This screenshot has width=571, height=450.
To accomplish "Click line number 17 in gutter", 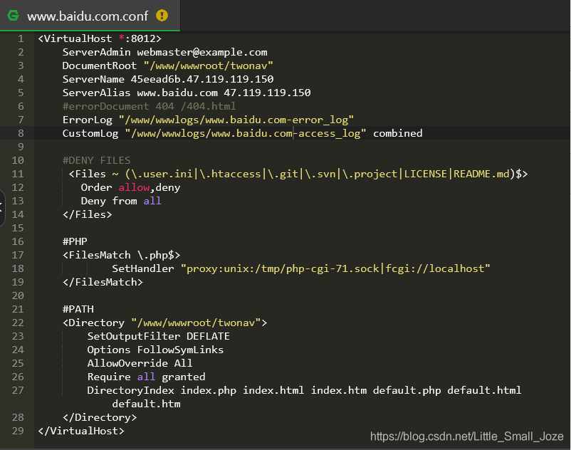I will tap(18, 255).
